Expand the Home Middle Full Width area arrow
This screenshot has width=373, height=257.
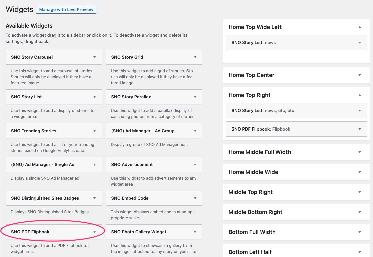click(360, 152)
